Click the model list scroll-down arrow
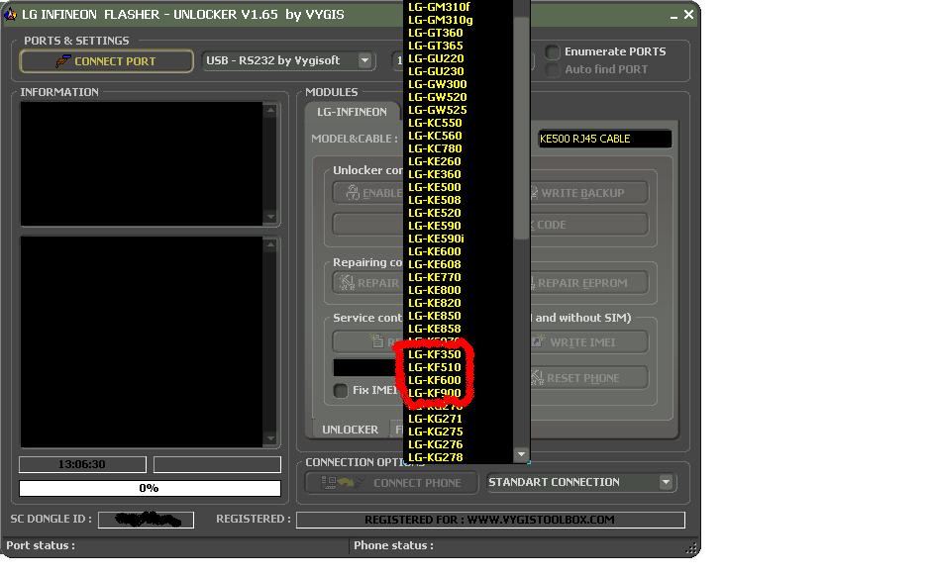Image resolution: width=932 pixels, height=577 pixels. [x=521, y=455]
